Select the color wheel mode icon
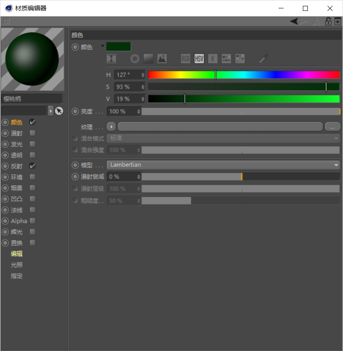The image size is (343, 351). (134, 58)
